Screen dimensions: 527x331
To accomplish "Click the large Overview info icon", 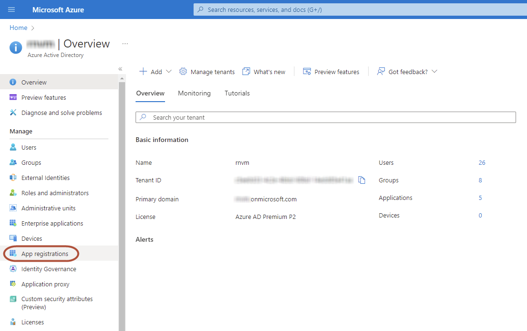I will click(x=16, y=47).
